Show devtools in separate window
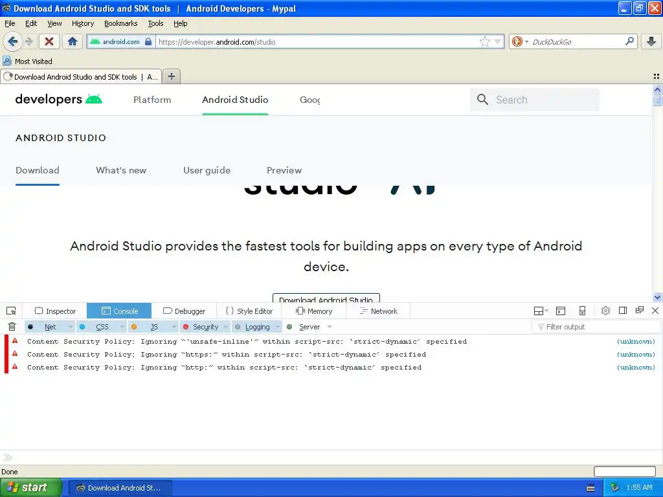This screenshot has width=663, height=497. (x=639, y=310)
